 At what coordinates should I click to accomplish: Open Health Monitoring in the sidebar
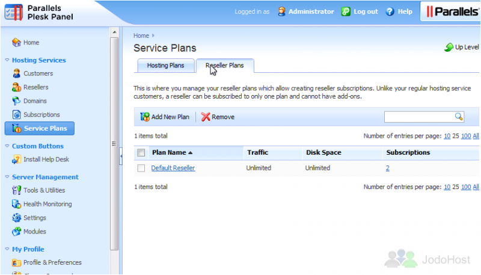point(47,204)
